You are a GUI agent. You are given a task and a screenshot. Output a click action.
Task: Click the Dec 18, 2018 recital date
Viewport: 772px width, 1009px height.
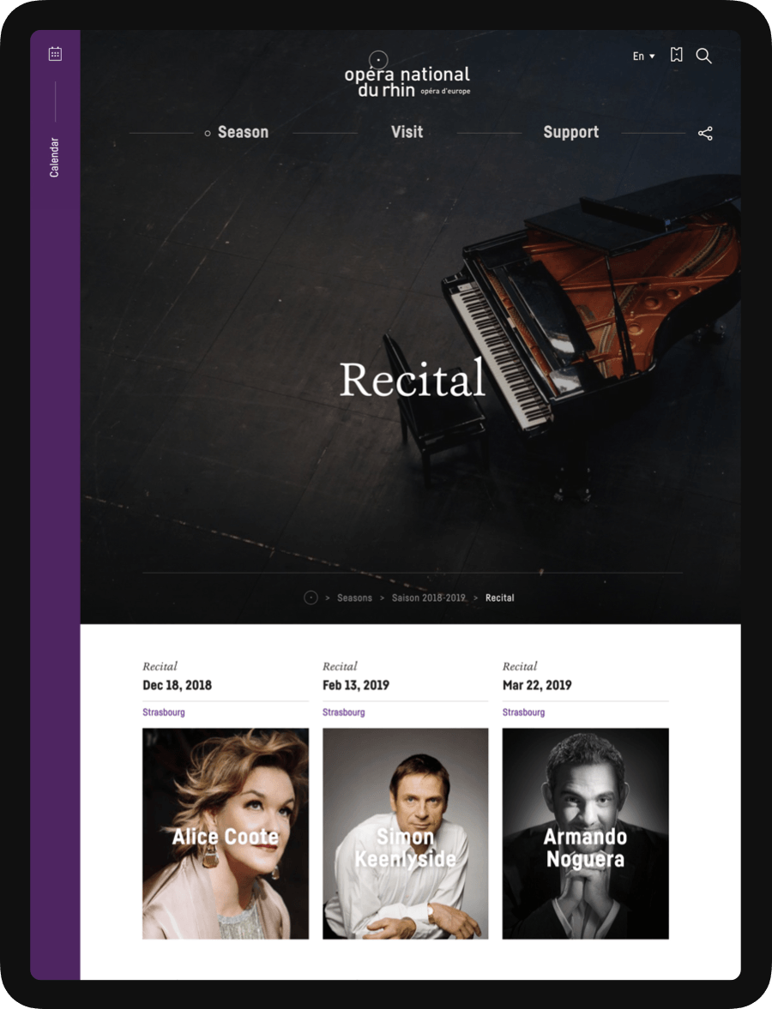pyautogui.click(x=177, y=685)
